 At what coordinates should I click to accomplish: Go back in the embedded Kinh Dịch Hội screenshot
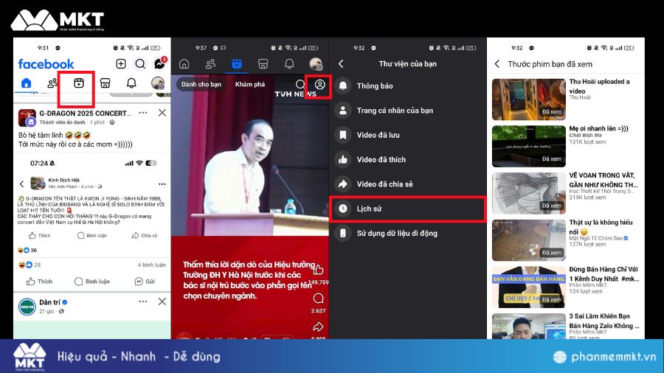pyautogui.click(x=22, y=184)
